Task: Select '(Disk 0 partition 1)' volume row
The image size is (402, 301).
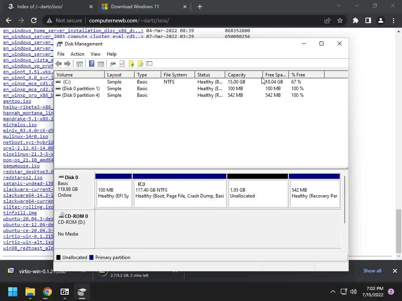Action: [x=201, y=89]
